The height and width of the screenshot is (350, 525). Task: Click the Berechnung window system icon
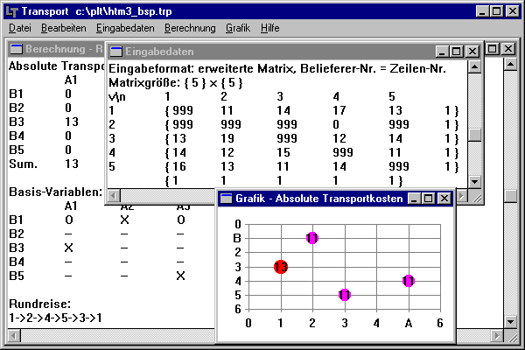click(16, 49)
